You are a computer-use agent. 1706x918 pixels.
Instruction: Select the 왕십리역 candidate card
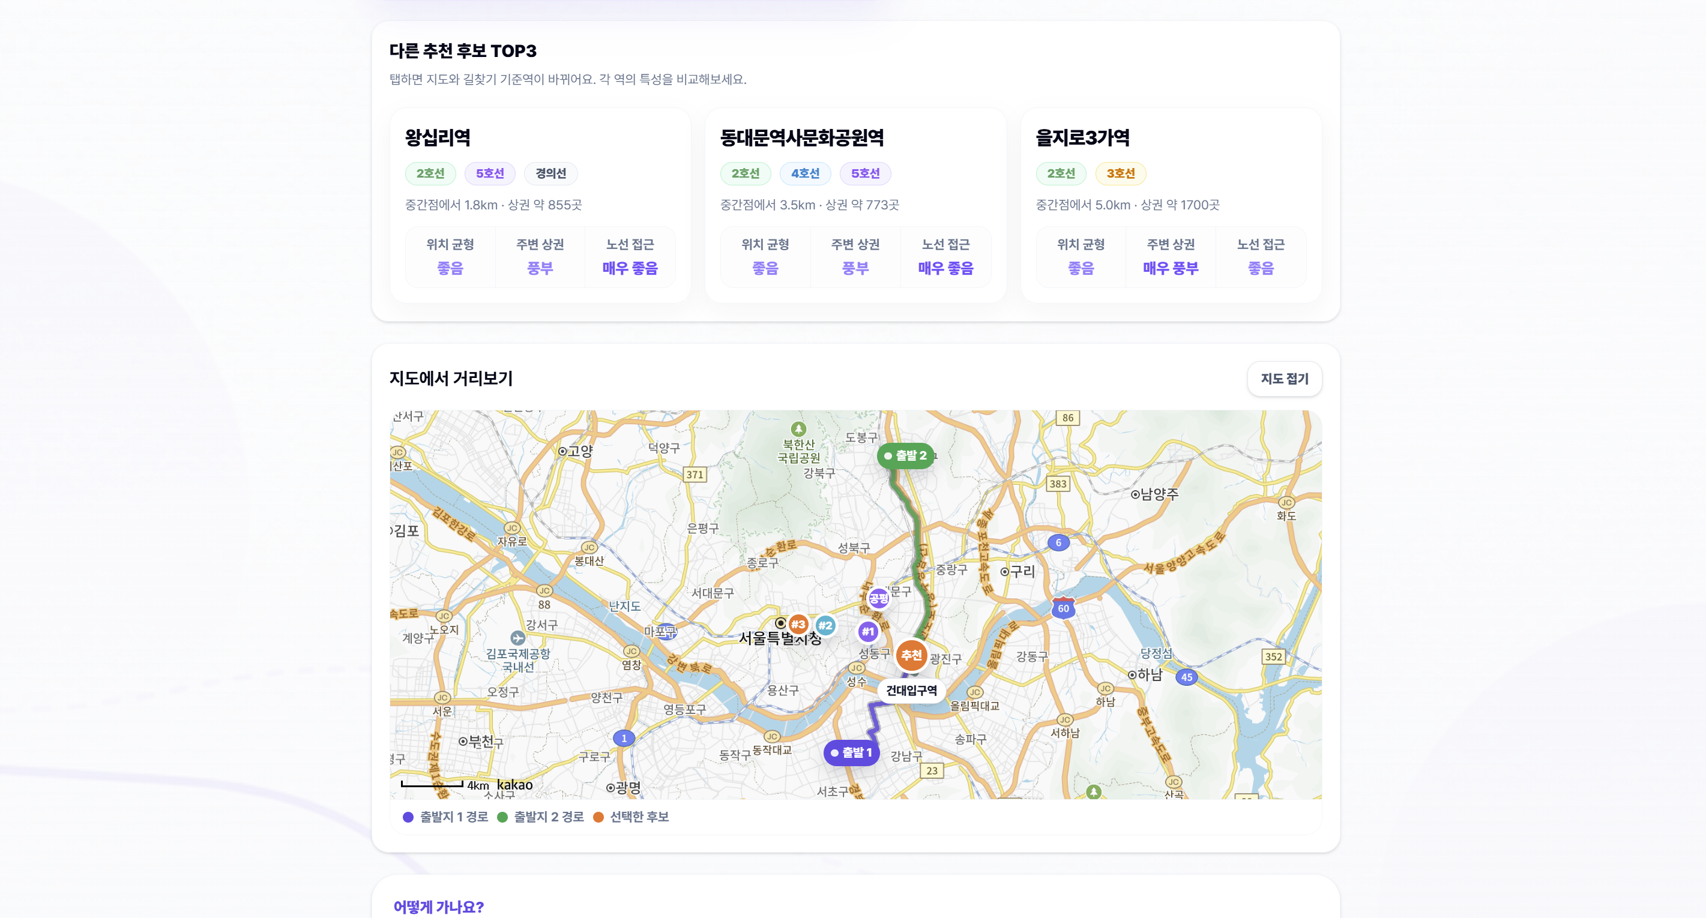[540, 205]
